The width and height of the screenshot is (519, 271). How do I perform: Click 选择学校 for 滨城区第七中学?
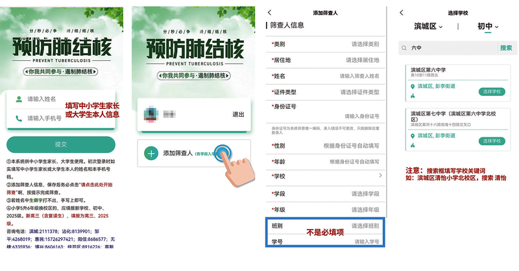point(492,141)
